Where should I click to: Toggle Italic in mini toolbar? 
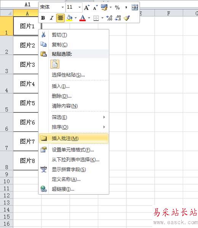(x=51, y=18)
